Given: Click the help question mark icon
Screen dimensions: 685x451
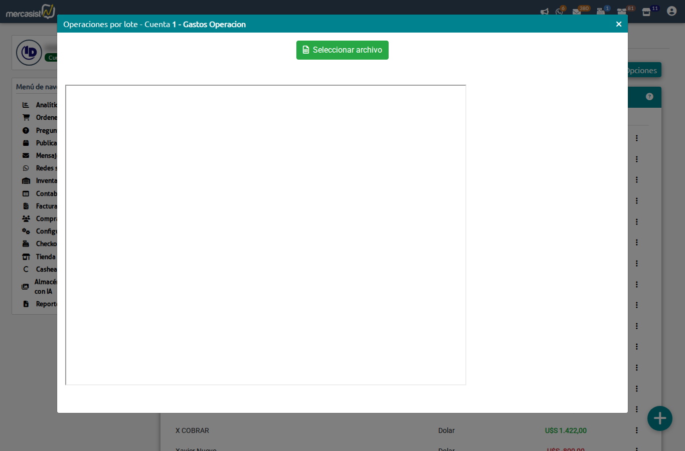Looking at the screenshot, I should (649, 97).
